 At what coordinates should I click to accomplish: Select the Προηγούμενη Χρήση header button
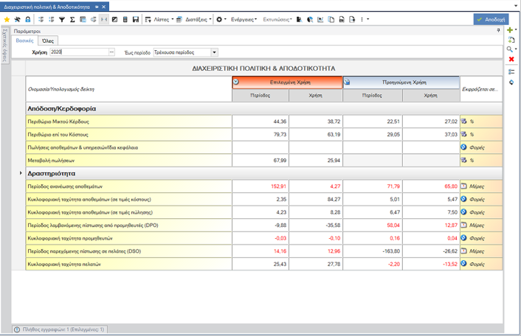pos(401,83)
